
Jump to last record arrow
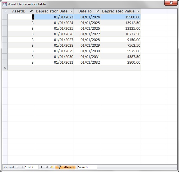click(47, 167)
